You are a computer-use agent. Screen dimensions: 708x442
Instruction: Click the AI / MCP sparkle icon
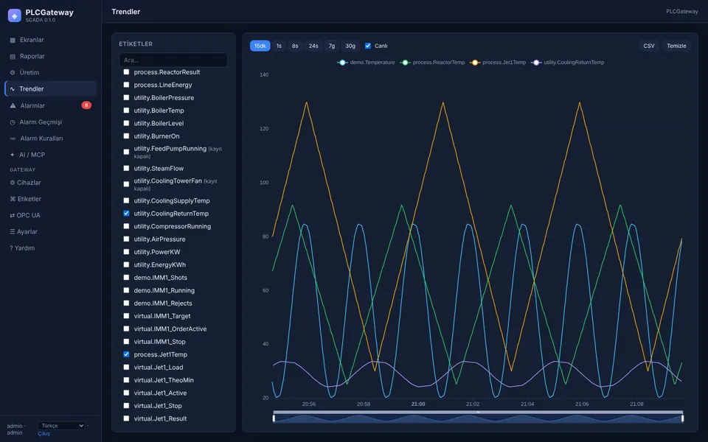13,155
